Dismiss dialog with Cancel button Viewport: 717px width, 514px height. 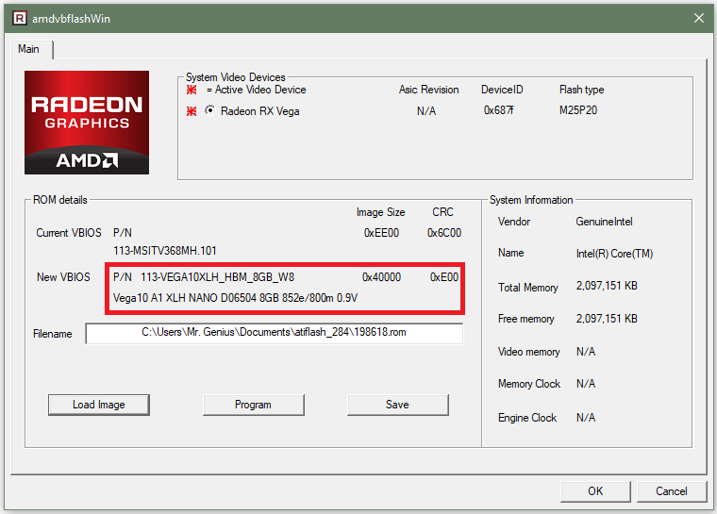(672, 491)
